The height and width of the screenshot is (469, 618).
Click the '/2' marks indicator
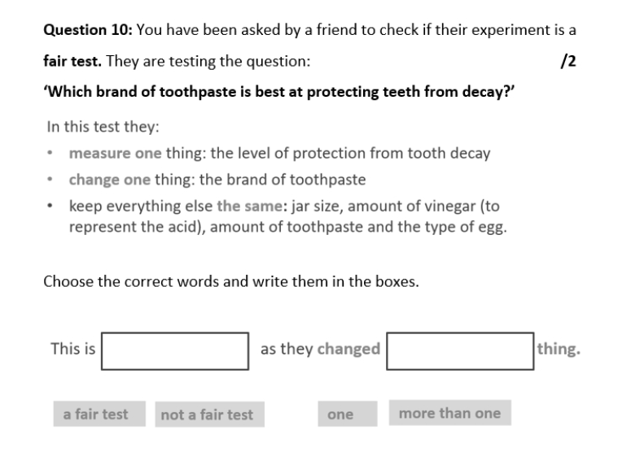click(x=569, y=61)
